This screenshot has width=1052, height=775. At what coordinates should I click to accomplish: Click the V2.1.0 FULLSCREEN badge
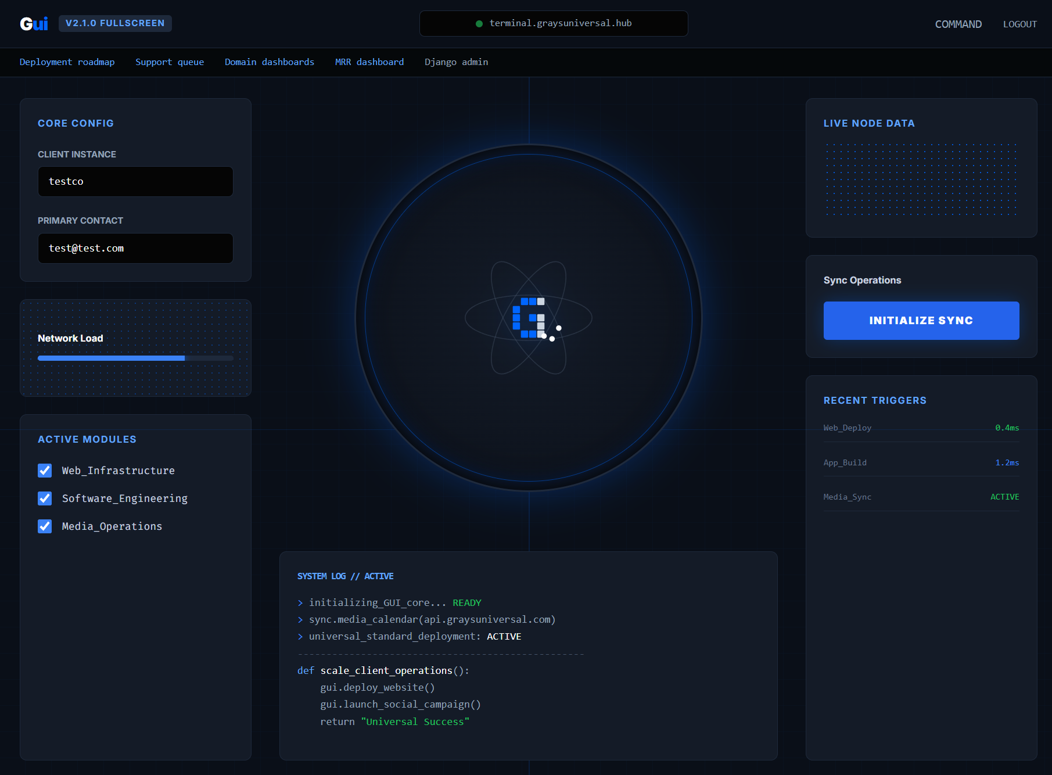point(115,23)
